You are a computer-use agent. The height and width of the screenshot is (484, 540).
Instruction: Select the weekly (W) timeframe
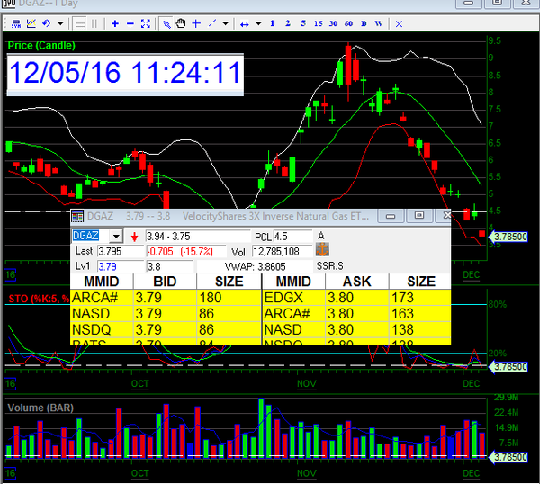378,23
